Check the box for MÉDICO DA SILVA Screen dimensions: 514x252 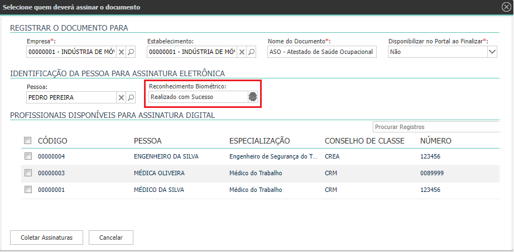click(x=28, y=190)
